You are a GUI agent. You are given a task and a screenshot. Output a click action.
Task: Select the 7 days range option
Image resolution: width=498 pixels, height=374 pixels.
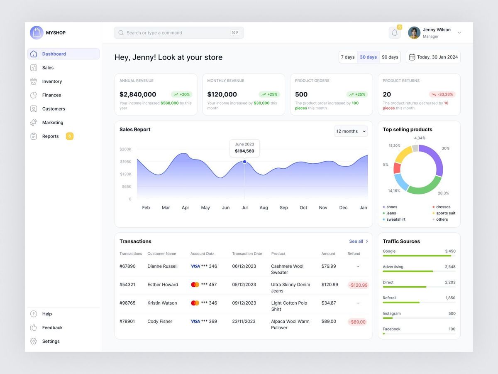(348, 57)
